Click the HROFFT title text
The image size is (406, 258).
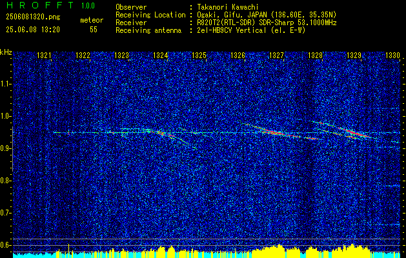pyautogui.click(x=40, y=5)
